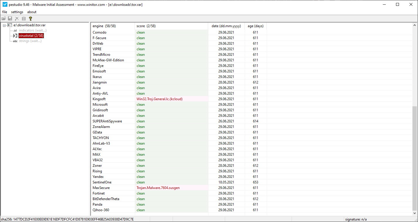This screenshot has width=418, height=222.
Task: Open the file menu
Action: coord(5,12)
